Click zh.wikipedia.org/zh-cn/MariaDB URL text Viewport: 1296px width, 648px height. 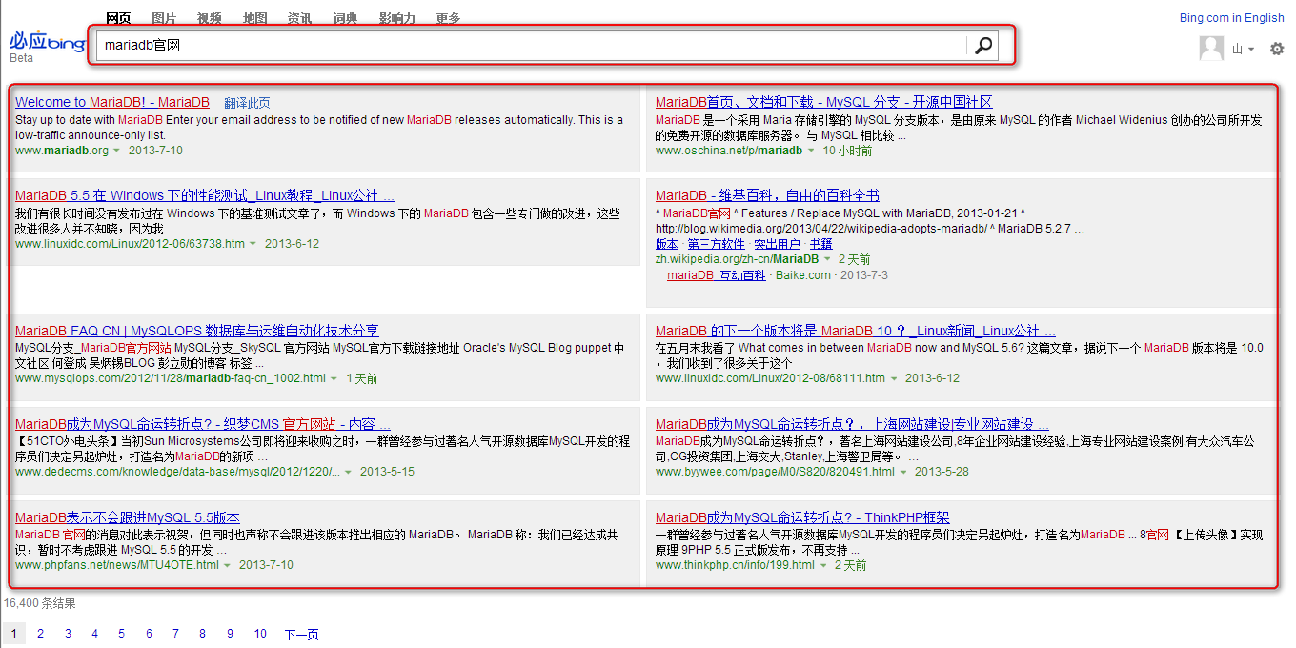pyautogui.click(x=737, y=259)
